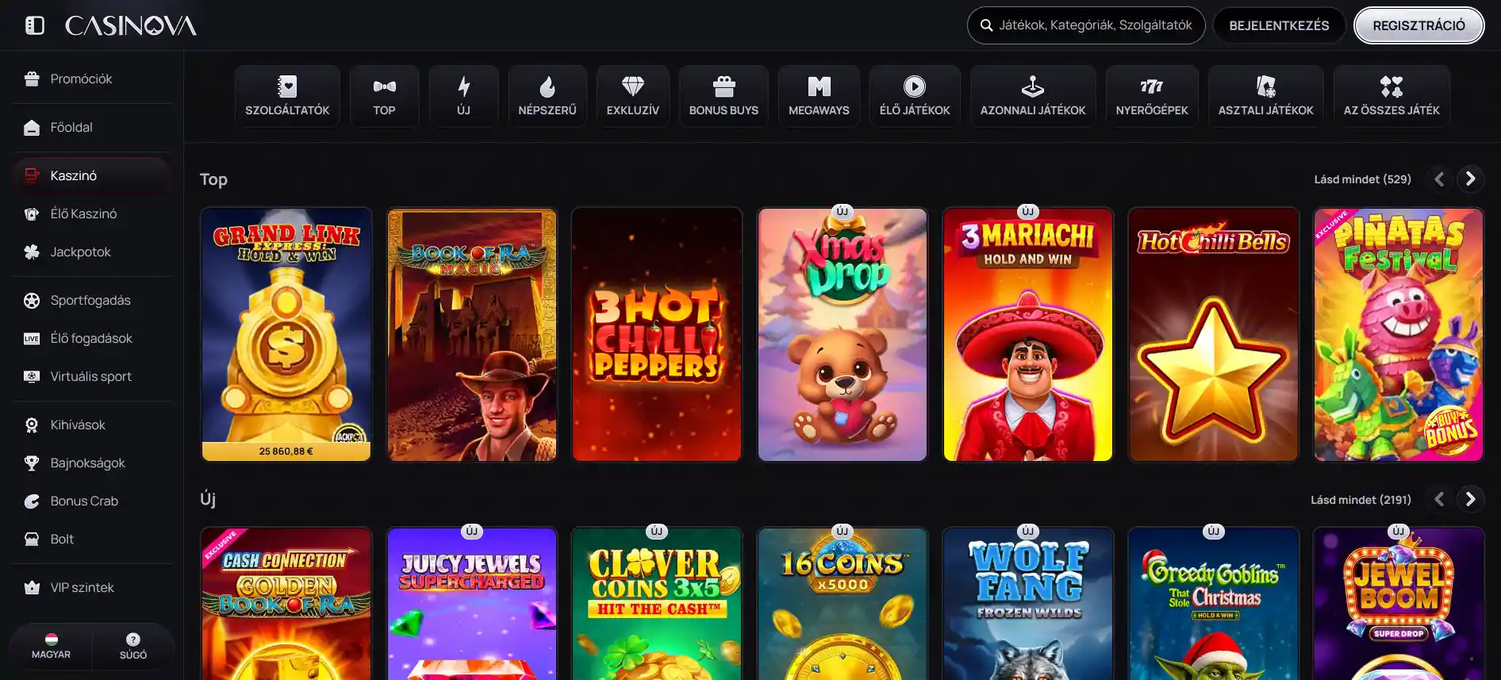Image resolution: width=1501 pixels, height=680 pixels.
Task: Open the Élő Játékok play icon
Action: coord(914,87)
